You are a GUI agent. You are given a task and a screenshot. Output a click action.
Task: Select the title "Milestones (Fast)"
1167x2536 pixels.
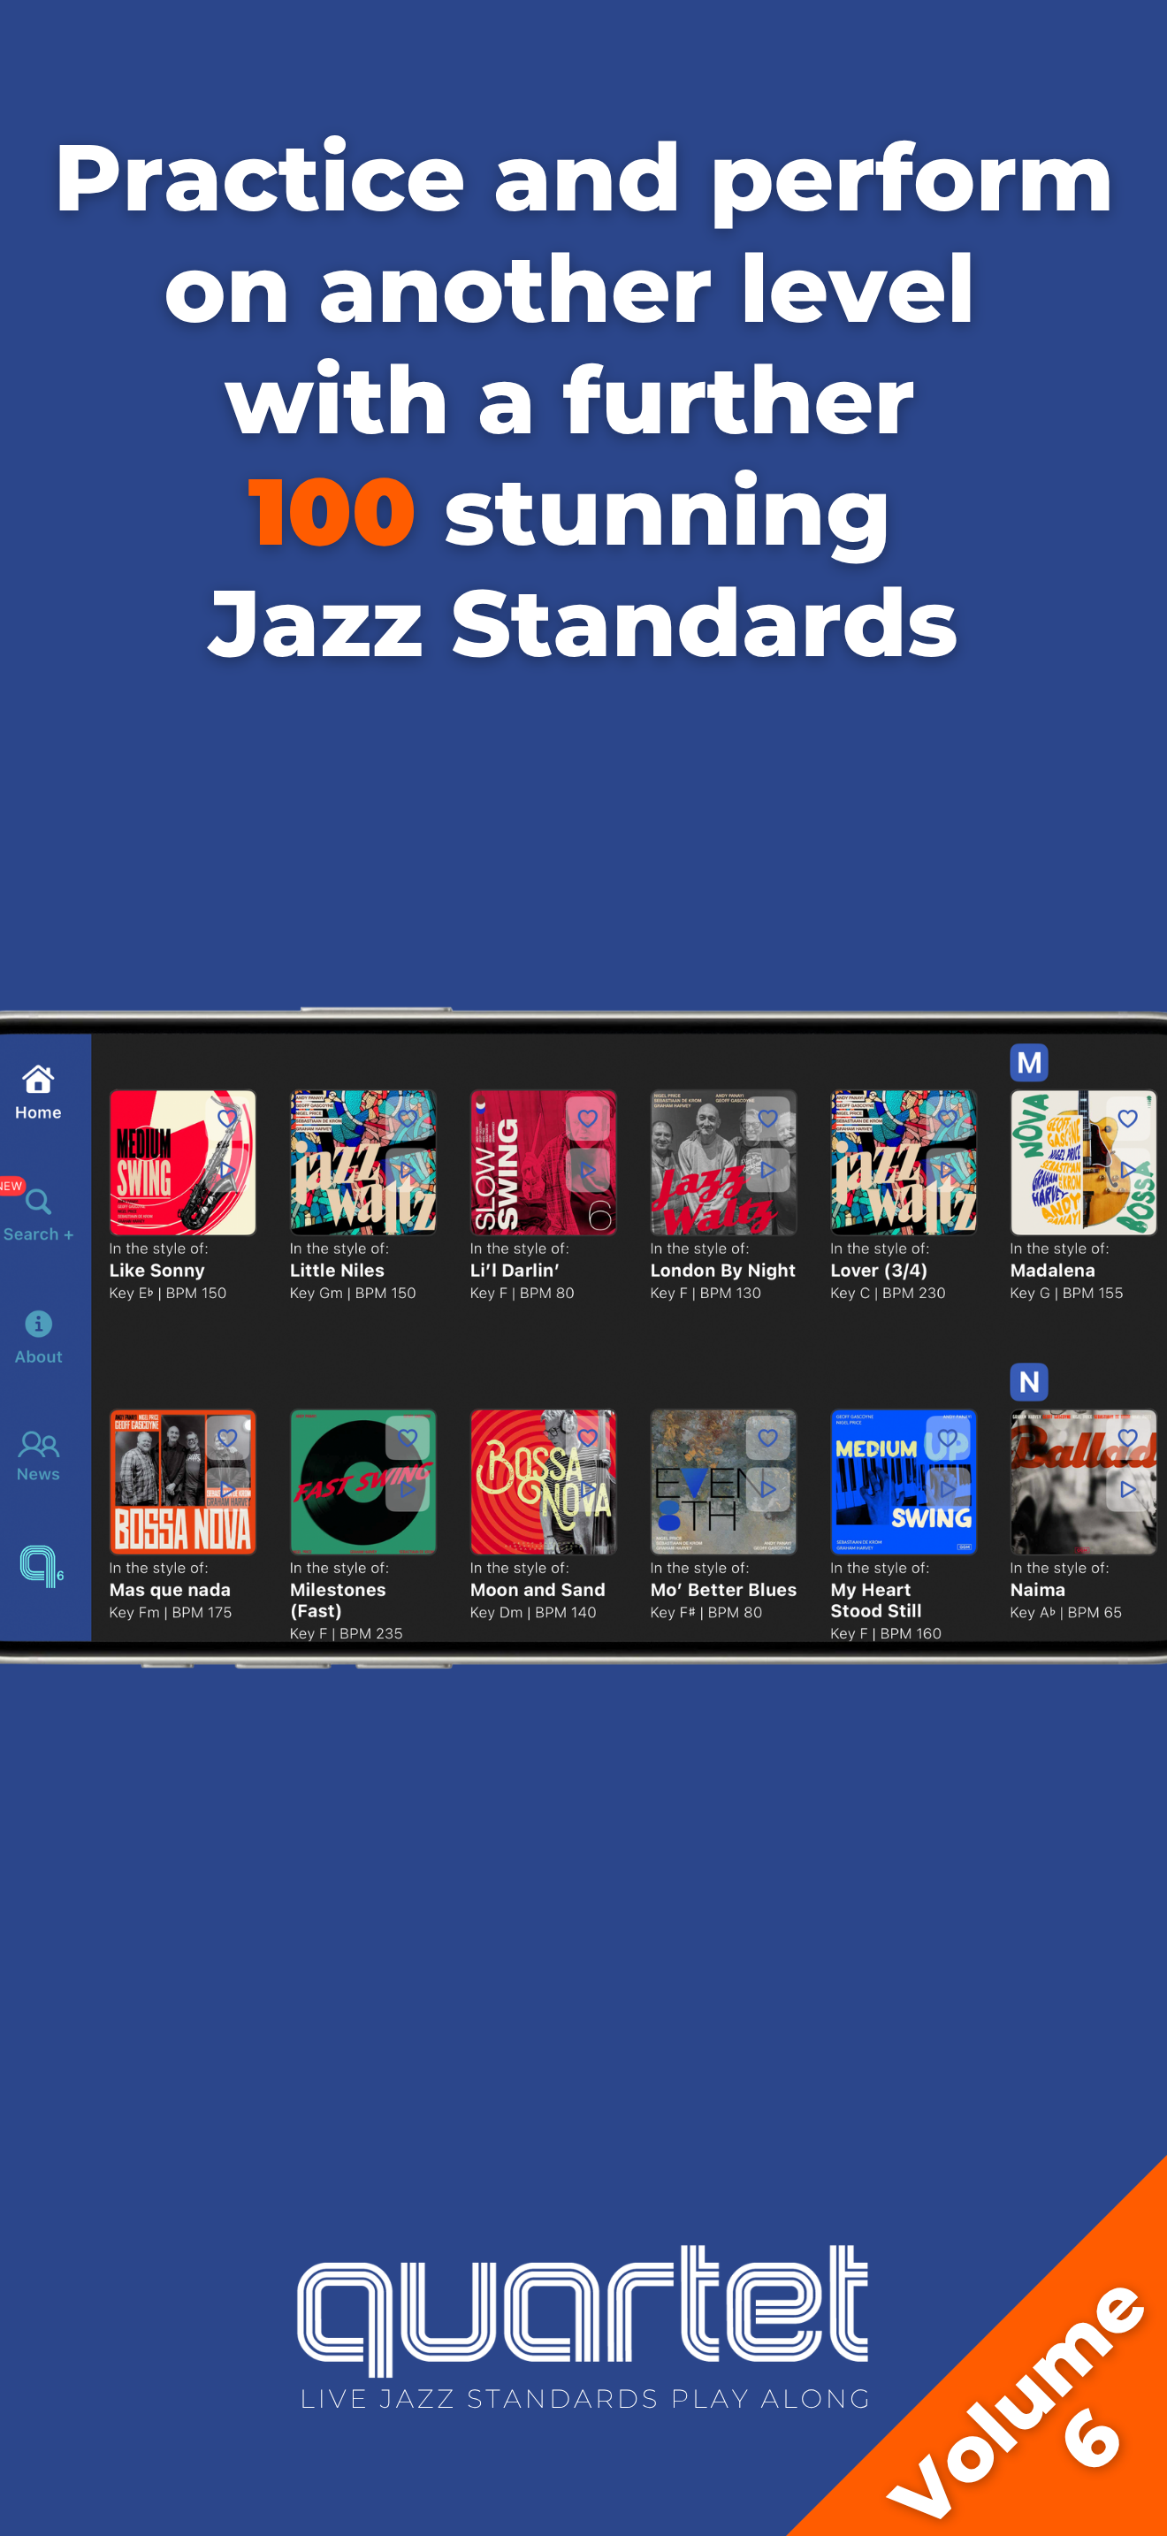[x=338, y=1600]
